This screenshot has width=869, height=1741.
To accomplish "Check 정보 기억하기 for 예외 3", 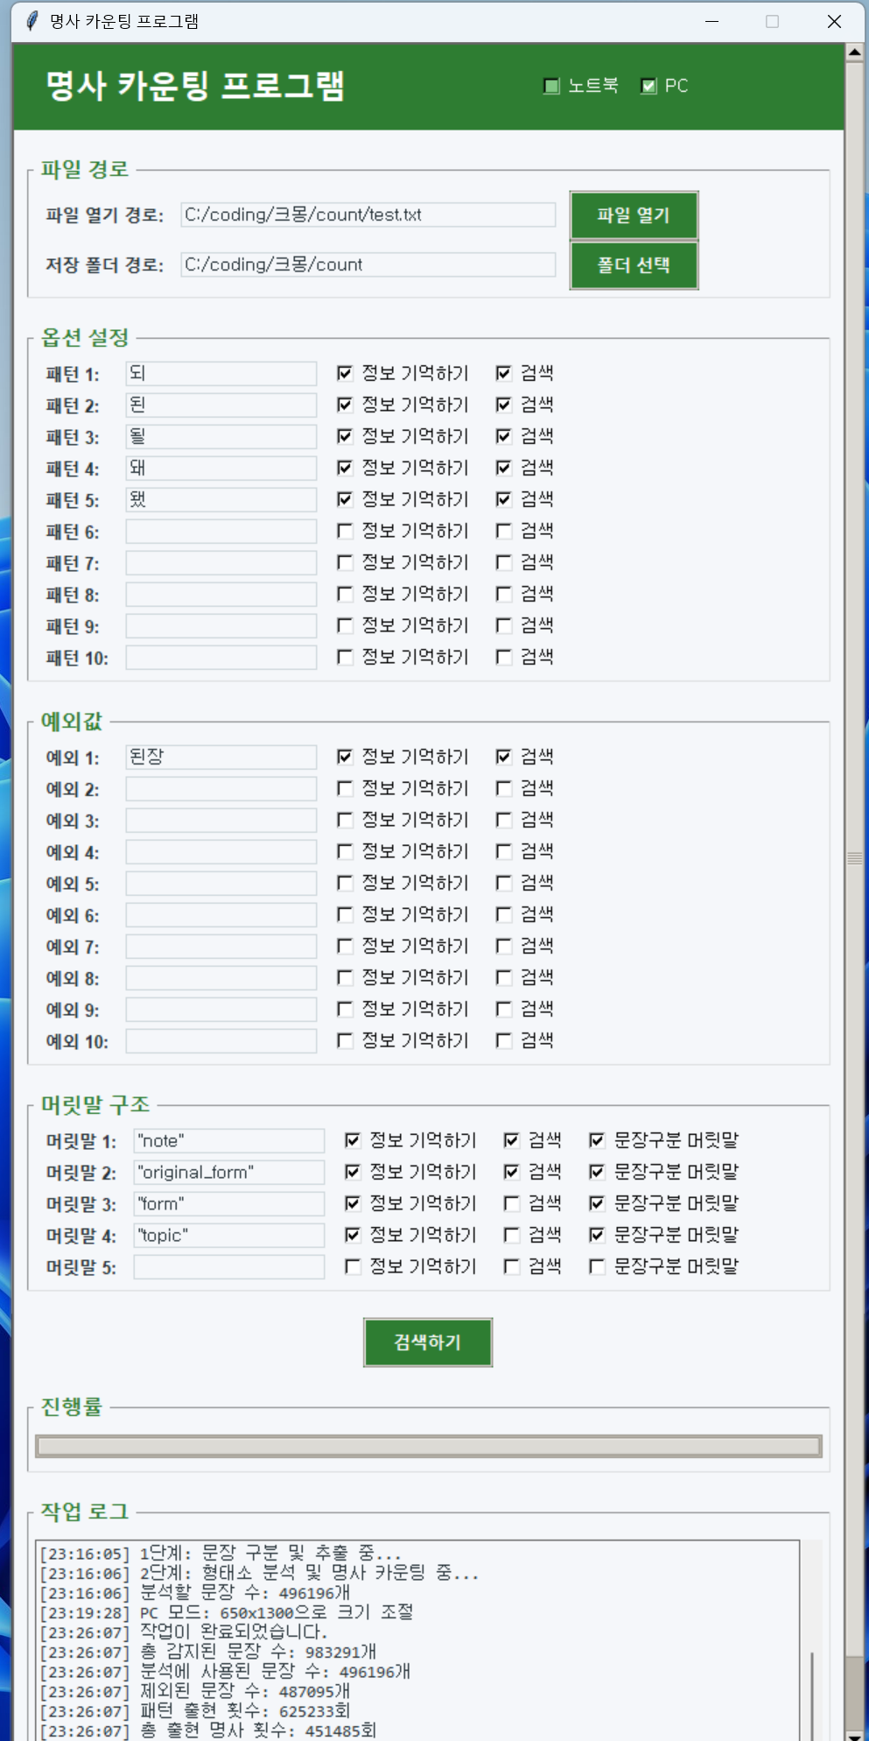I will (x=345, y=820).
